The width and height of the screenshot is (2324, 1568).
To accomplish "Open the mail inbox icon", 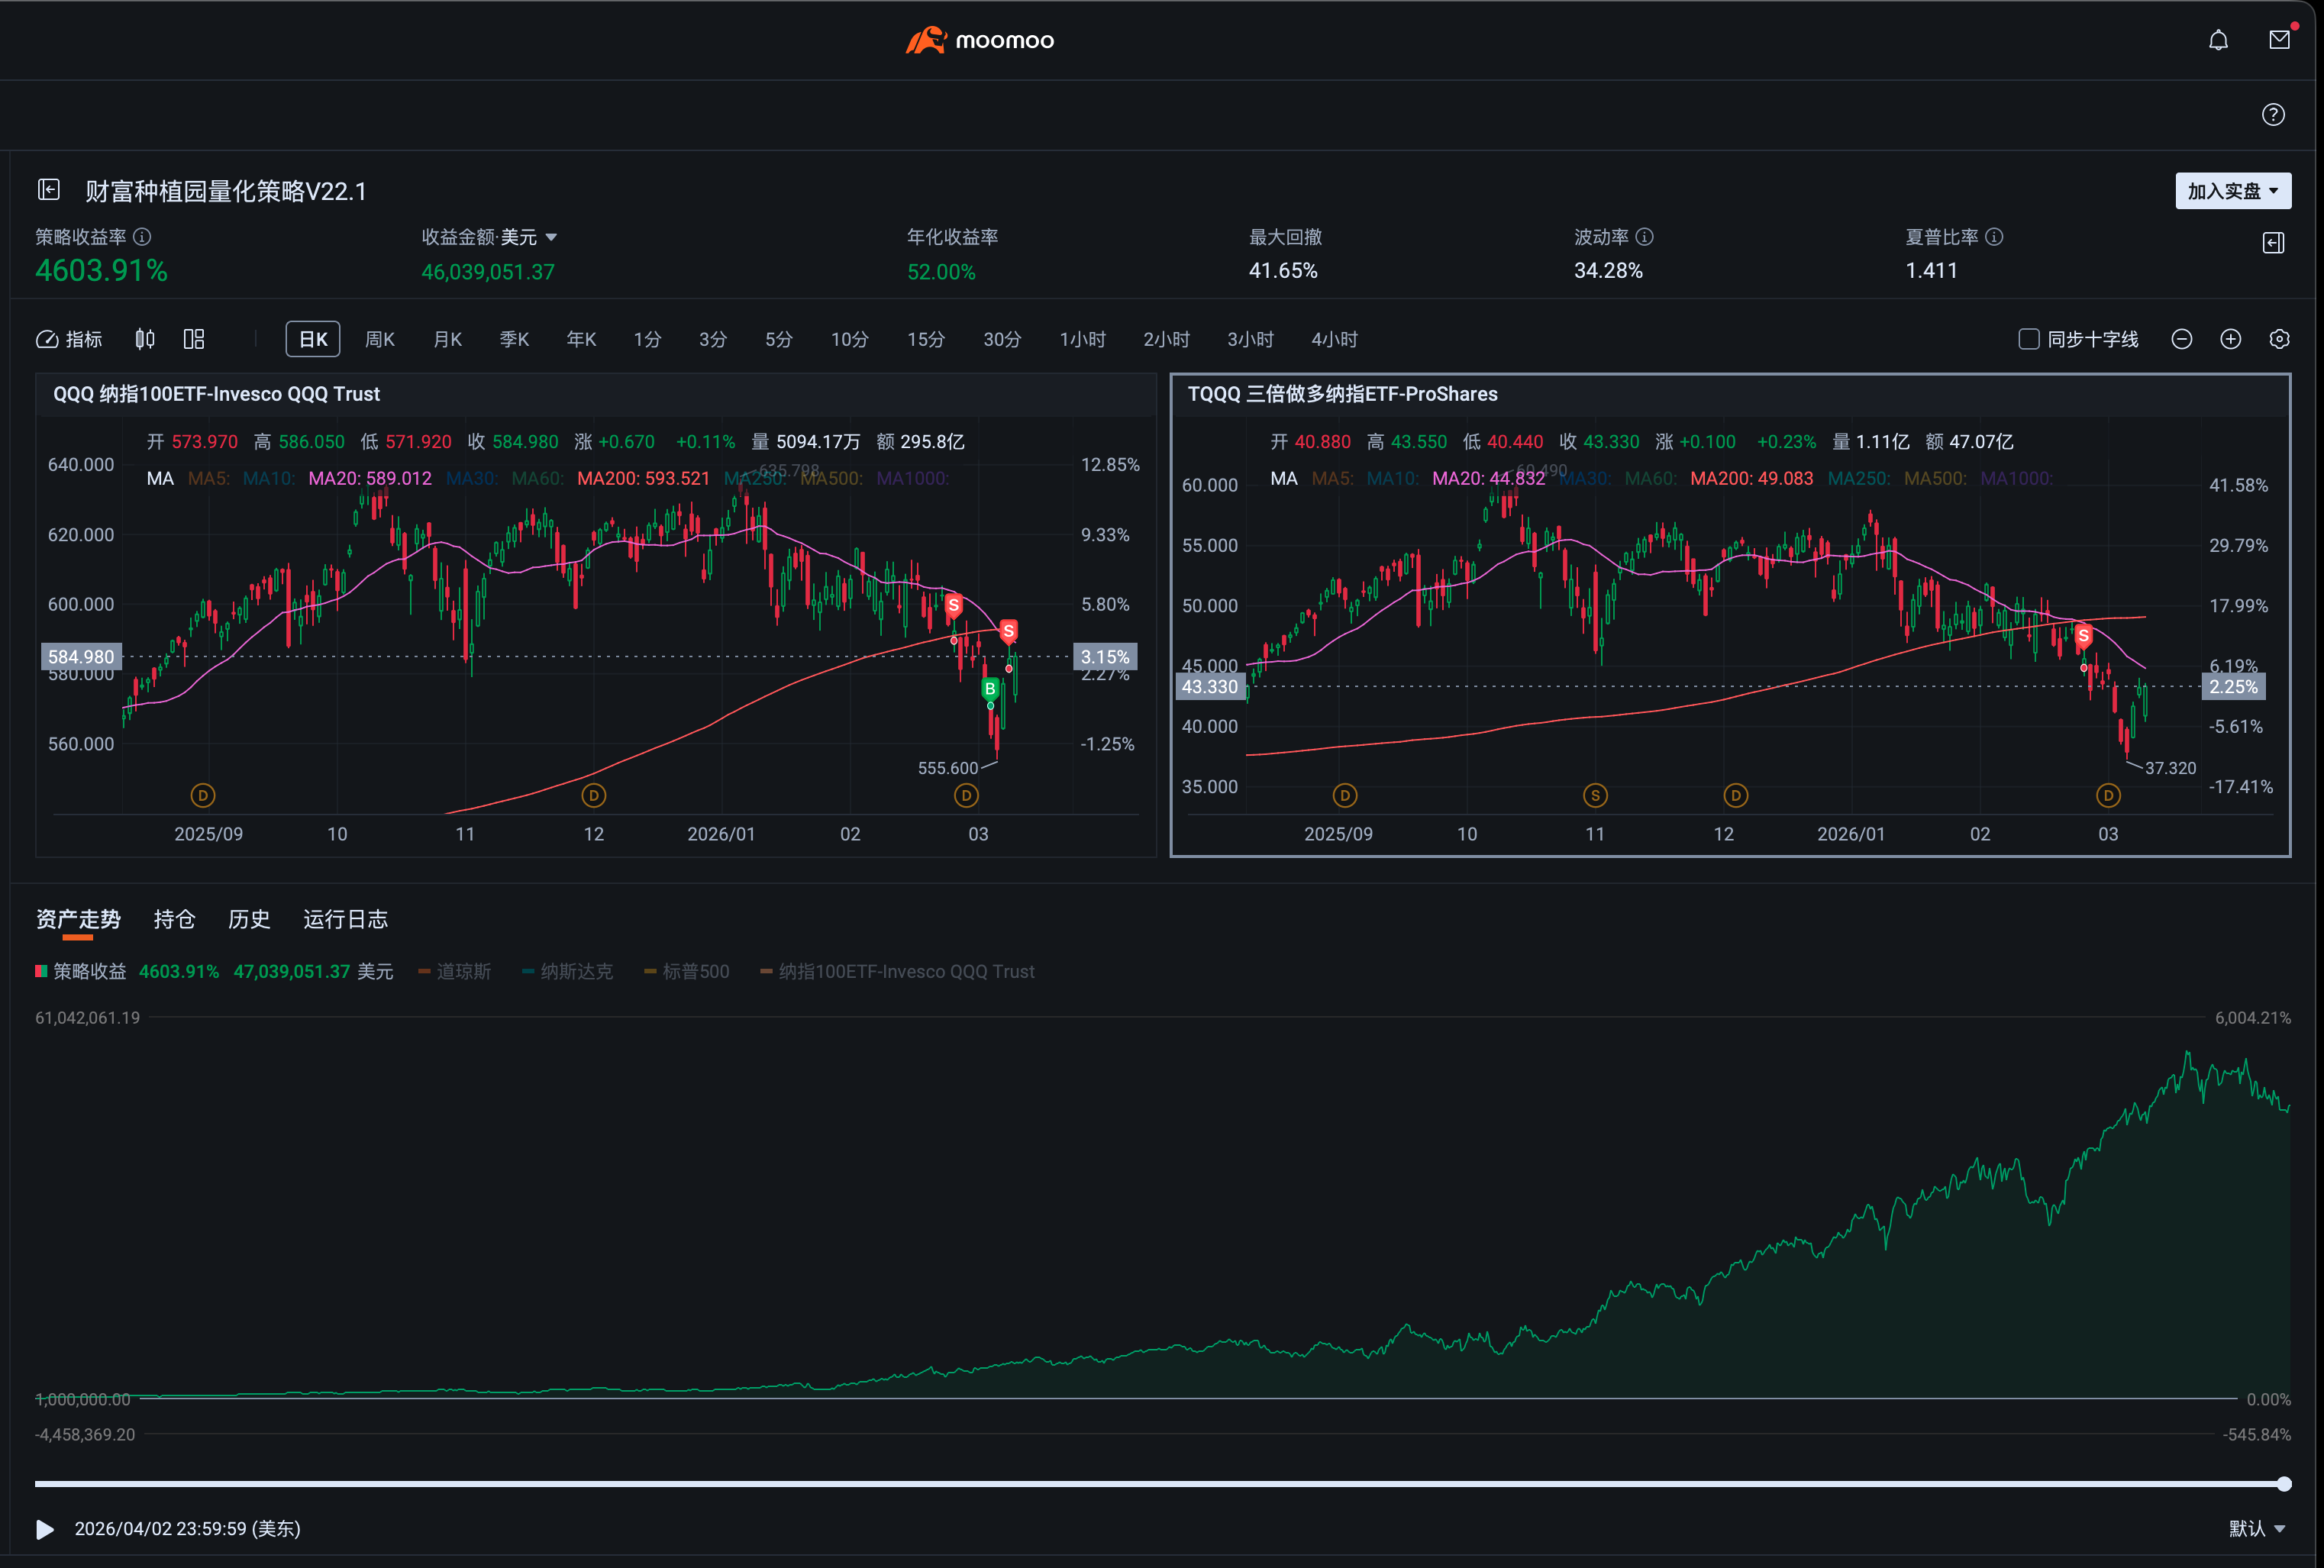I will [x=2279, y=40].
